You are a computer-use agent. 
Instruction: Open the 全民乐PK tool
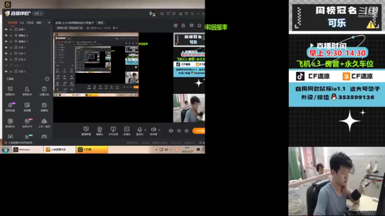[x=27, y=123]
